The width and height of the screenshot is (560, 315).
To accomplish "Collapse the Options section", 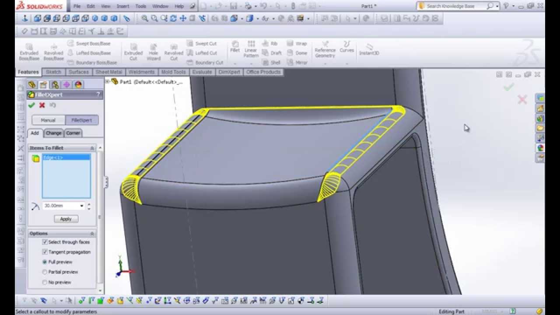I will click(x=92, y=234).
